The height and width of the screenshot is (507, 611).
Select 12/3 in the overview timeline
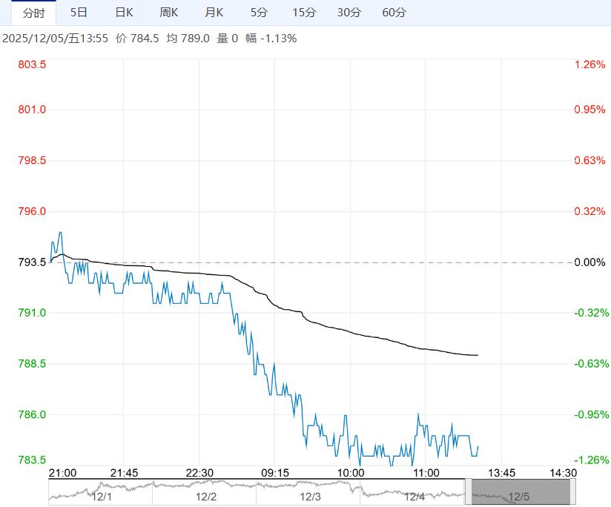[310, 496]
